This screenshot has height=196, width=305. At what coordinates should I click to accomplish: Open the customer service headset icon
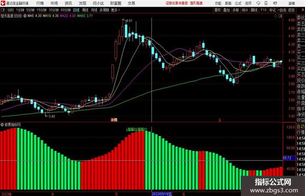tap(258, 3)
